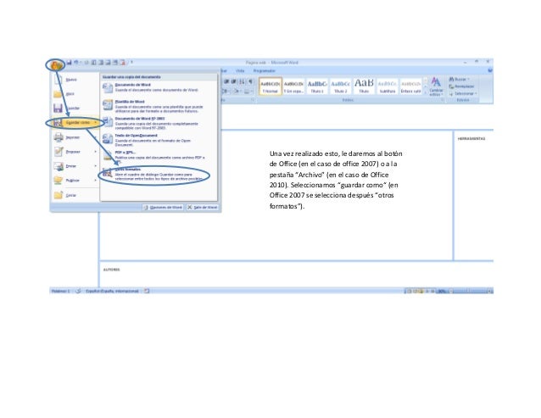Choose Documento de Word 97-2003 option
Viewport: 541px width, 418px height.
coord(159,123)
